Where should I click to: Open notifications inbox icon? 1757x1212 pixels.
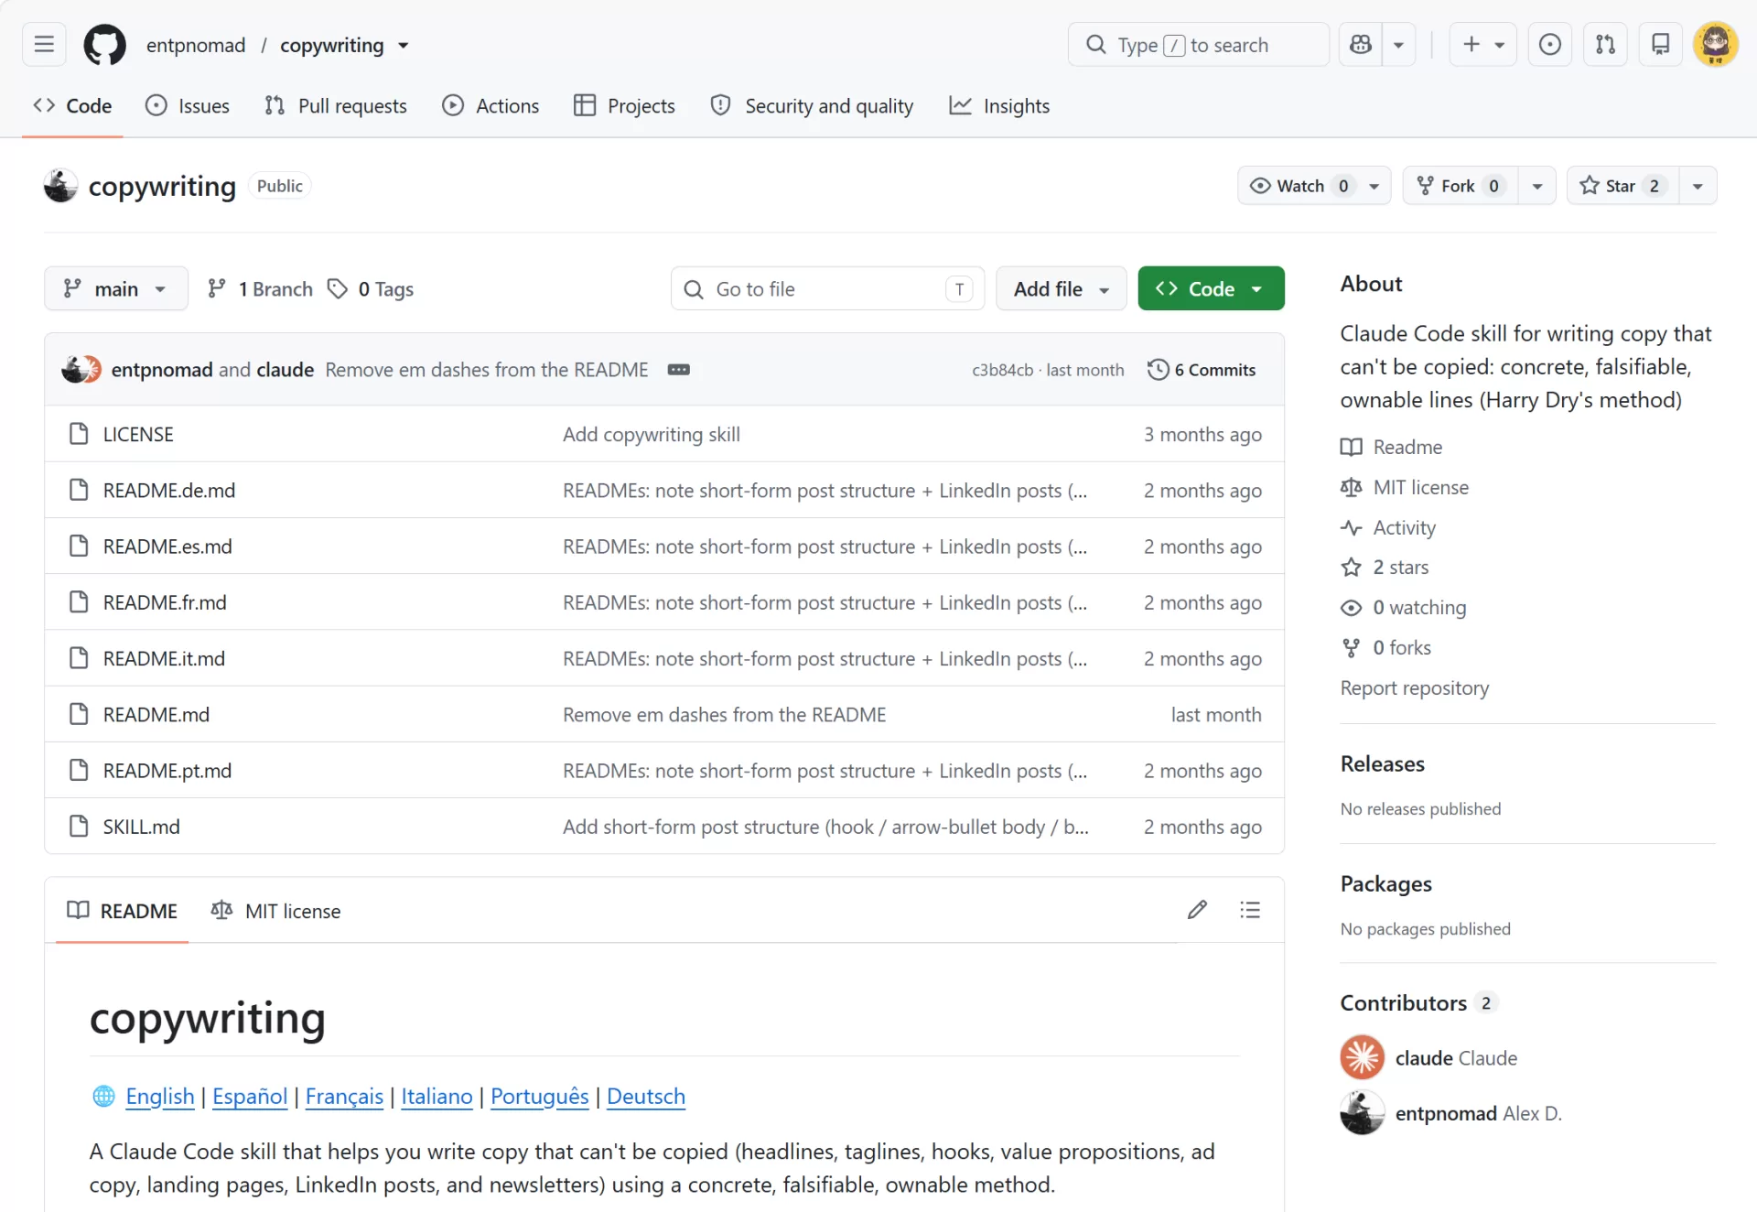coord(1660,44)
